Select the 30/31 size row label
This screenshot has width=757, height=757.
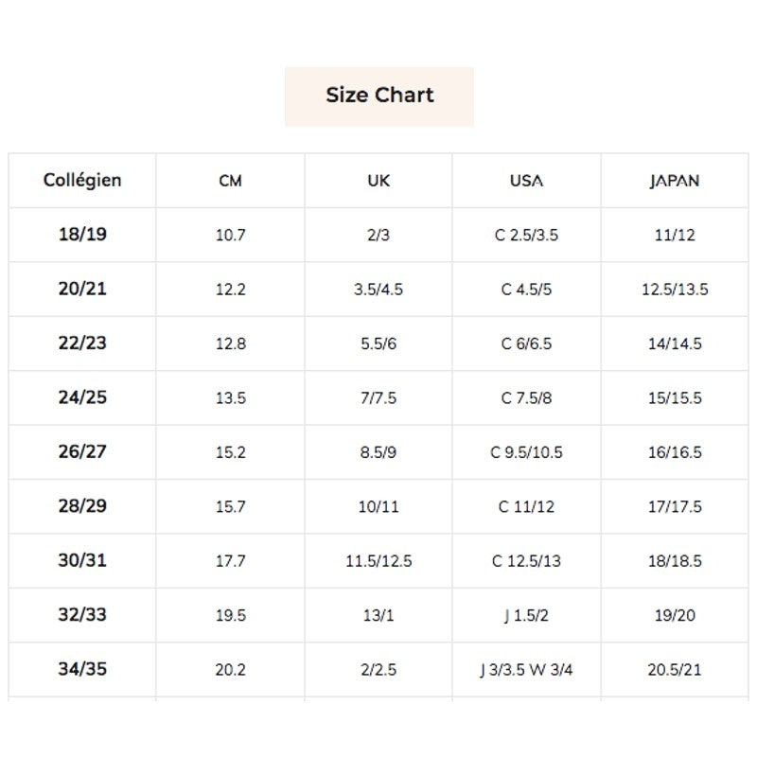click(x=82, y=560)
